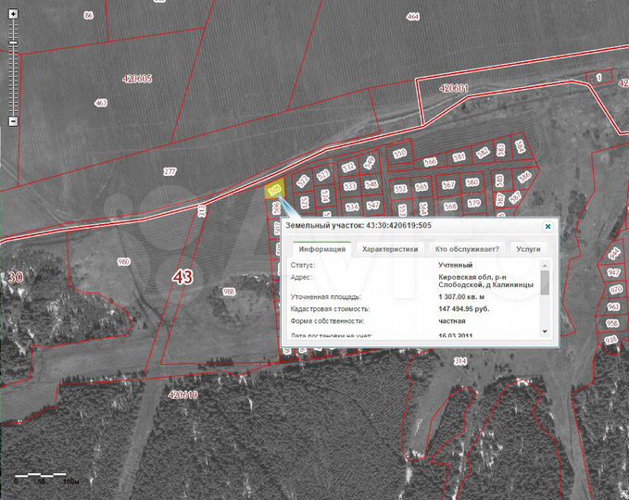Click cadastral block label 420619
Viewport: 629px width, 500px height.
[183, 394]
